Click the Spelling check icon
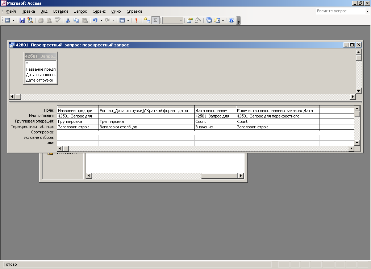This screenshot has width=371, height=269. click(58, 20)
